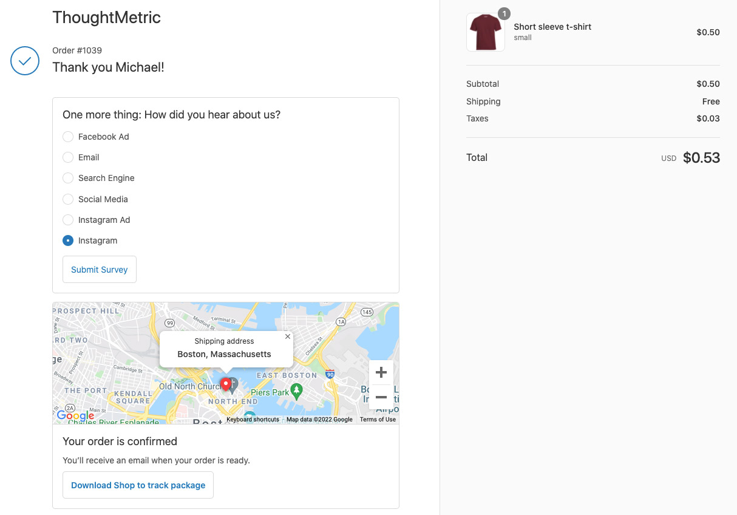Zoom in on the map with plus icon
The height and width of the screenshot is (515, 737).
[381, 372]
